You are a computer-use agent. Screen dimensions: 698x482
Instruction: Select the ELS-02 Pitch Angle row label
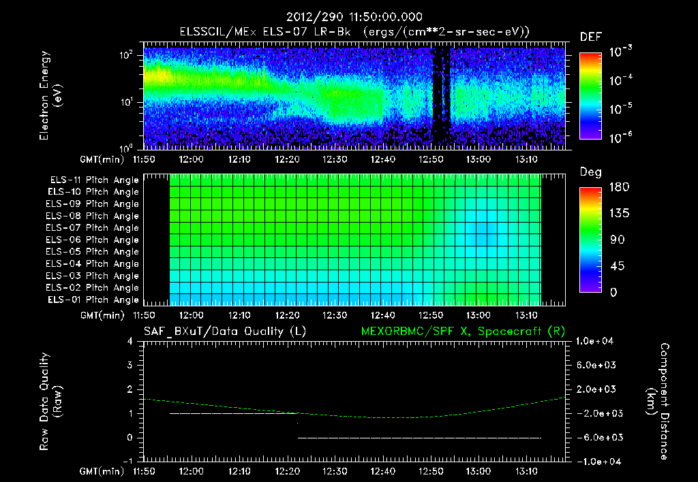click(x=93, y=288)
